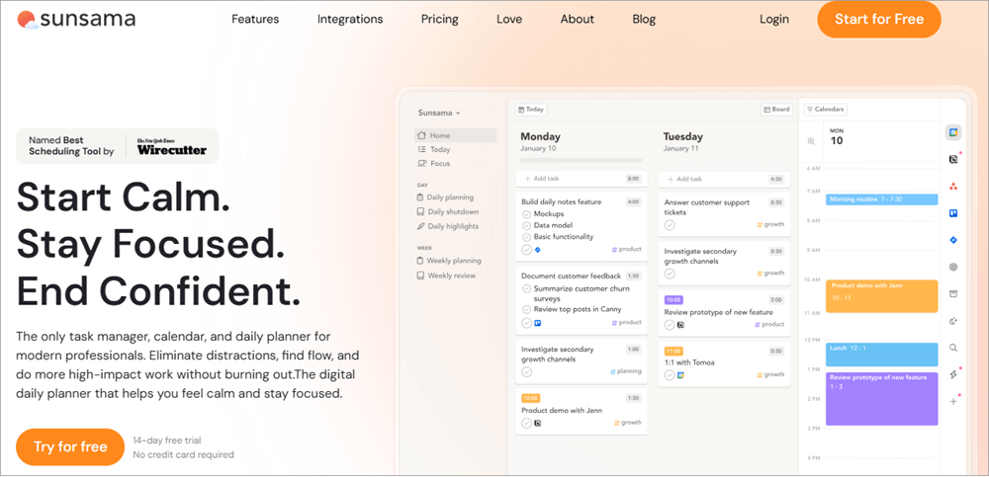Open the archive box icon in sidebar
The image size is (989, 477).
point(953,293)
